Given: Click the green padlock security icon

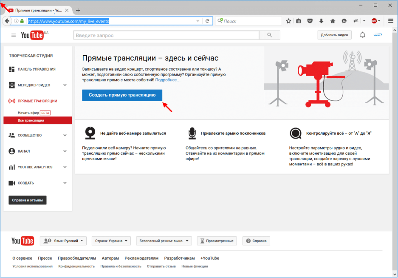Looking at the screenshot, I should pyautogui.click(x=22, y=21).
